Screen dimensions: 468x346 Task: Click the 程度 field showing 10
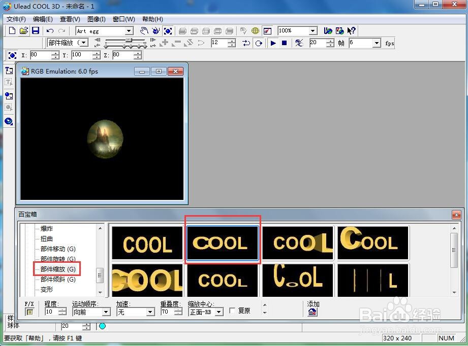51,312
